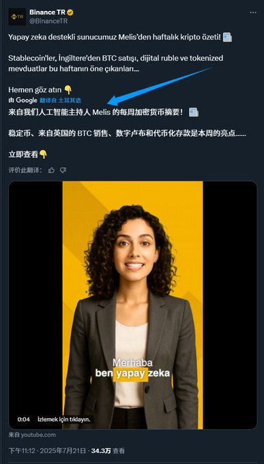Click the translated Chinese tweet text paragraph
This screenshot has height=464, width=264.
128,133
